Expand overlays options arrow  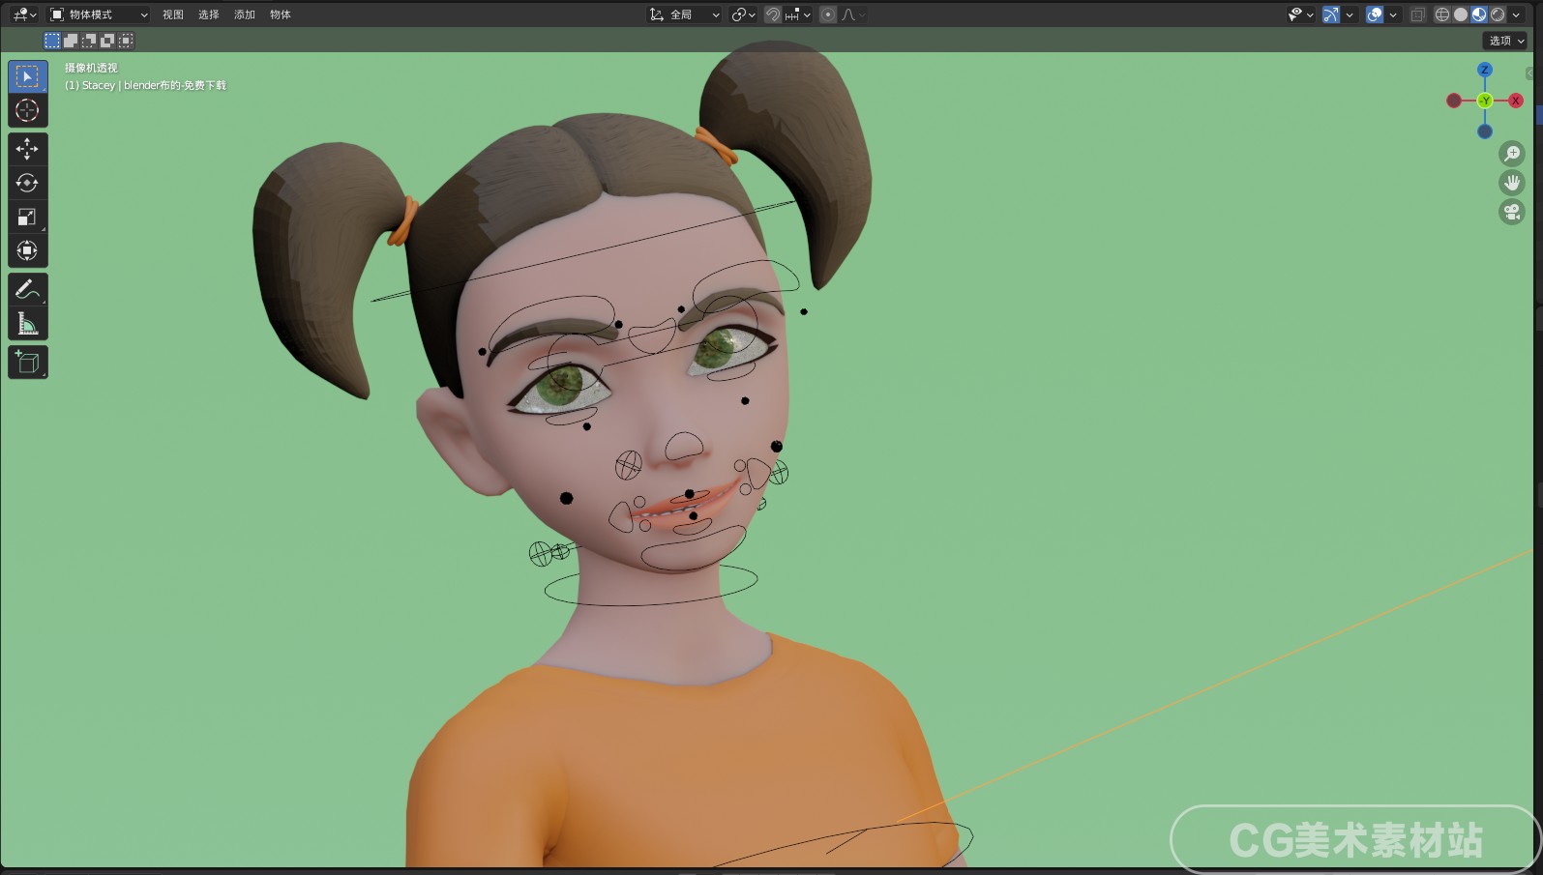[1393, 15]
